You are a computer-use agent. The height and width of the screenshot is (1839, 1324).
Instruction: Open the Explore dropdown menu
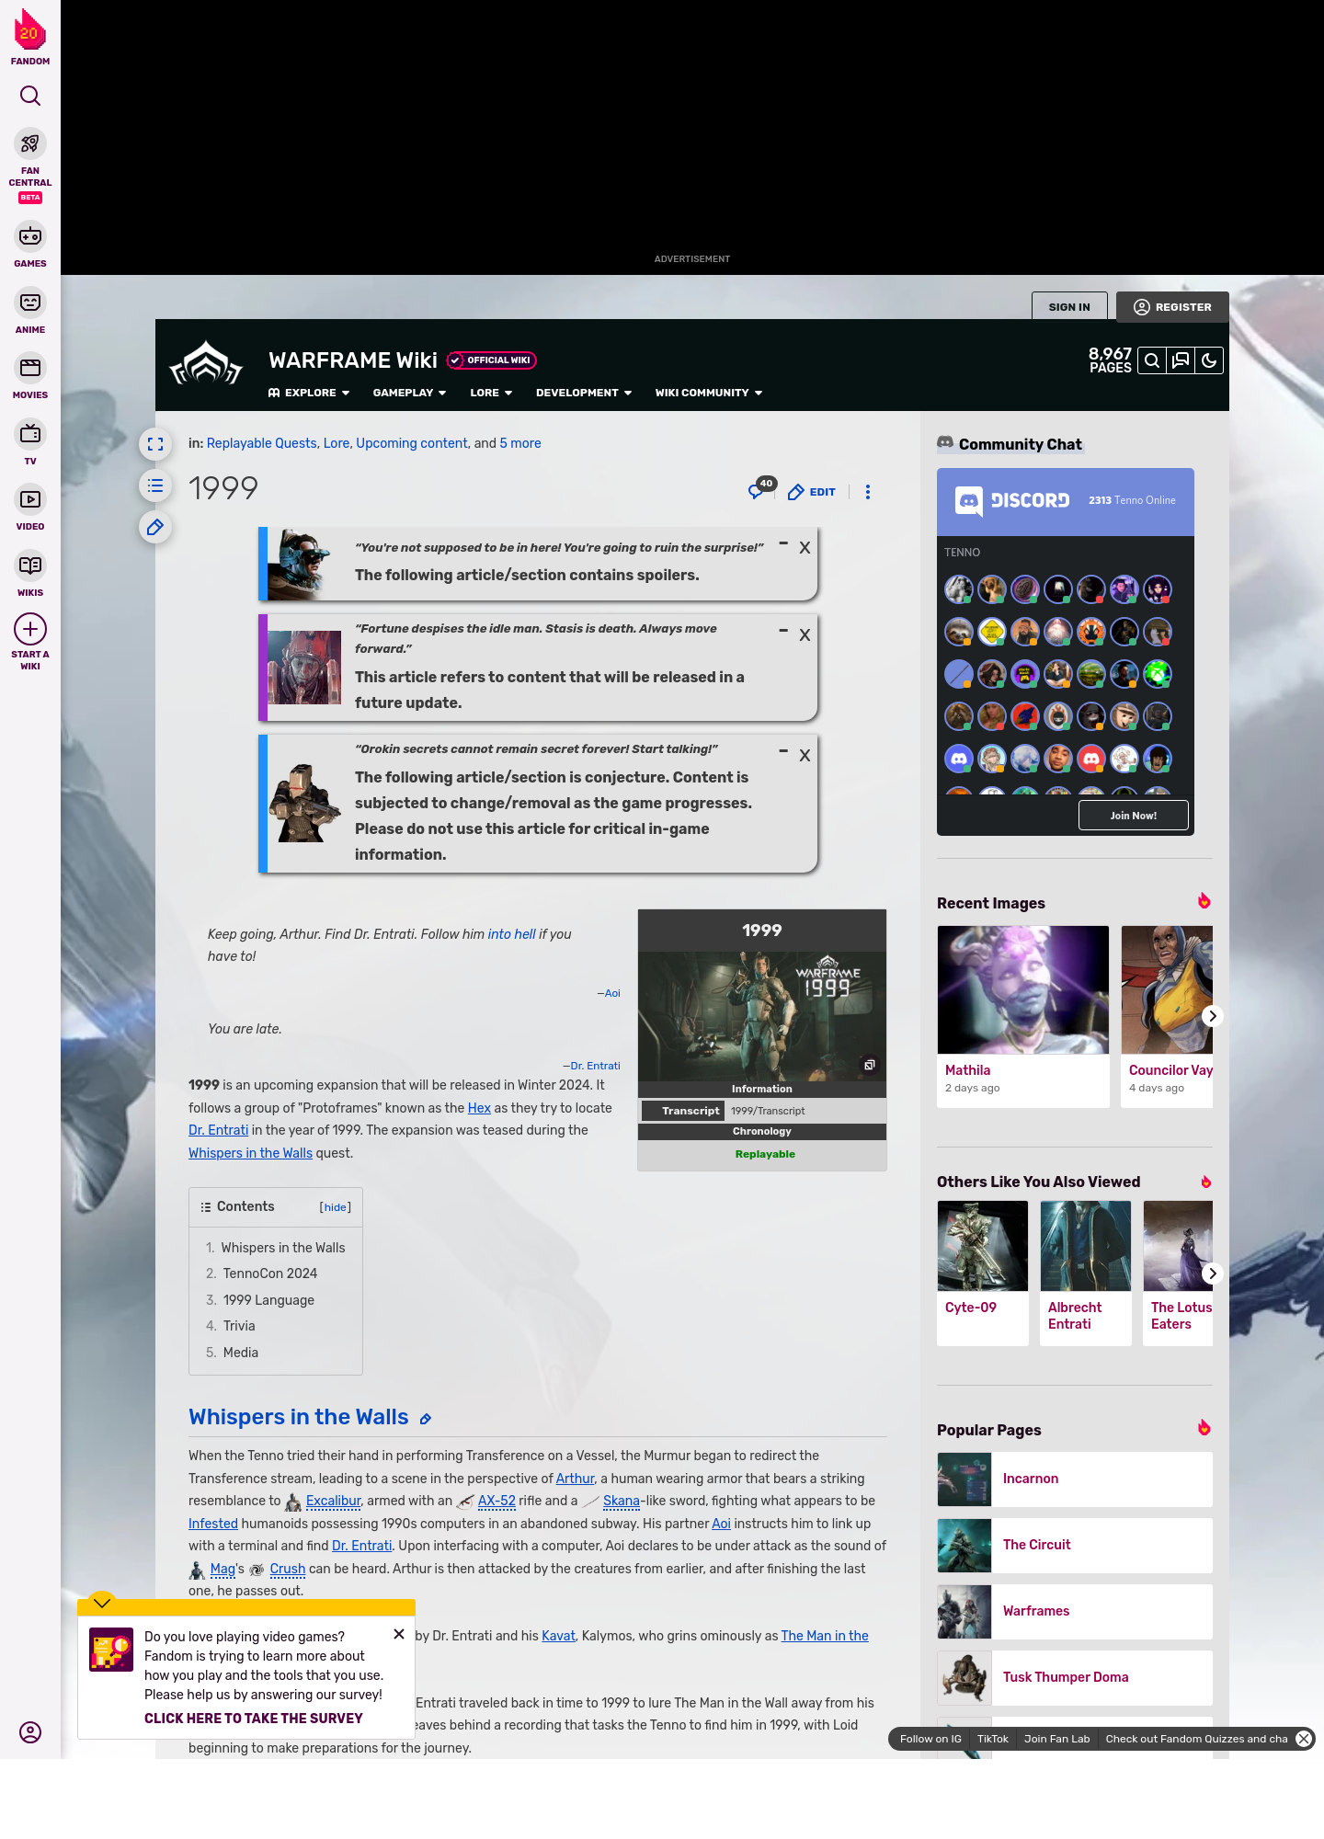(x=309, y=393)
